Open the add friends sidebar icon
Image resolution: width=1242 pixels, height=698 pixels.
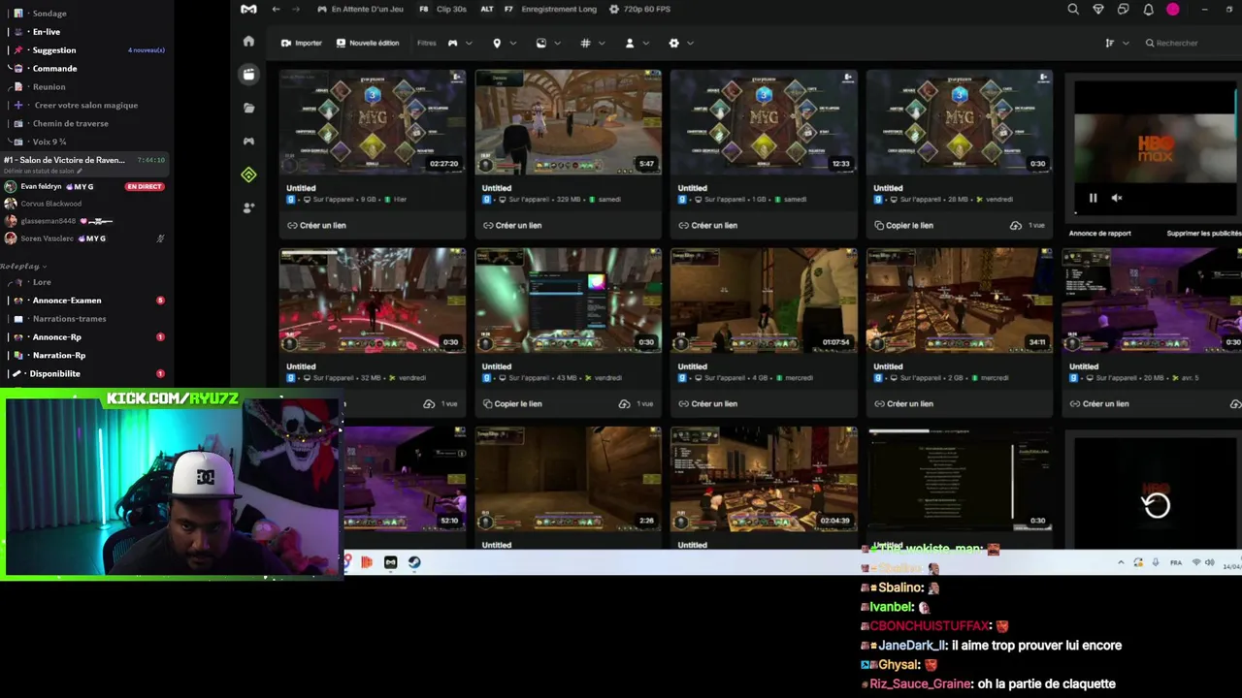click(248, 207)
